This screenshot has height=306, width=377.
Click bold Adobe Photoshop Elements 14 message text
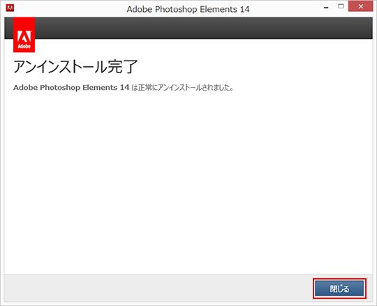pyautogui.click(x=71, y=88)
